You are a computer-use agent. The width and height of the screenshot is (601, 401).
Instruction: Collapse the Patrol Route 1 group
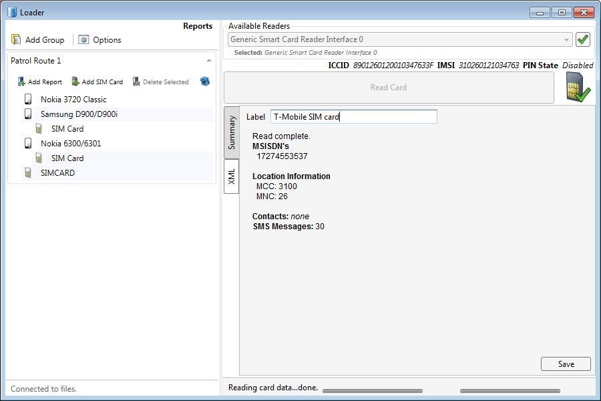pyautogui.click(x=209, y=61)
